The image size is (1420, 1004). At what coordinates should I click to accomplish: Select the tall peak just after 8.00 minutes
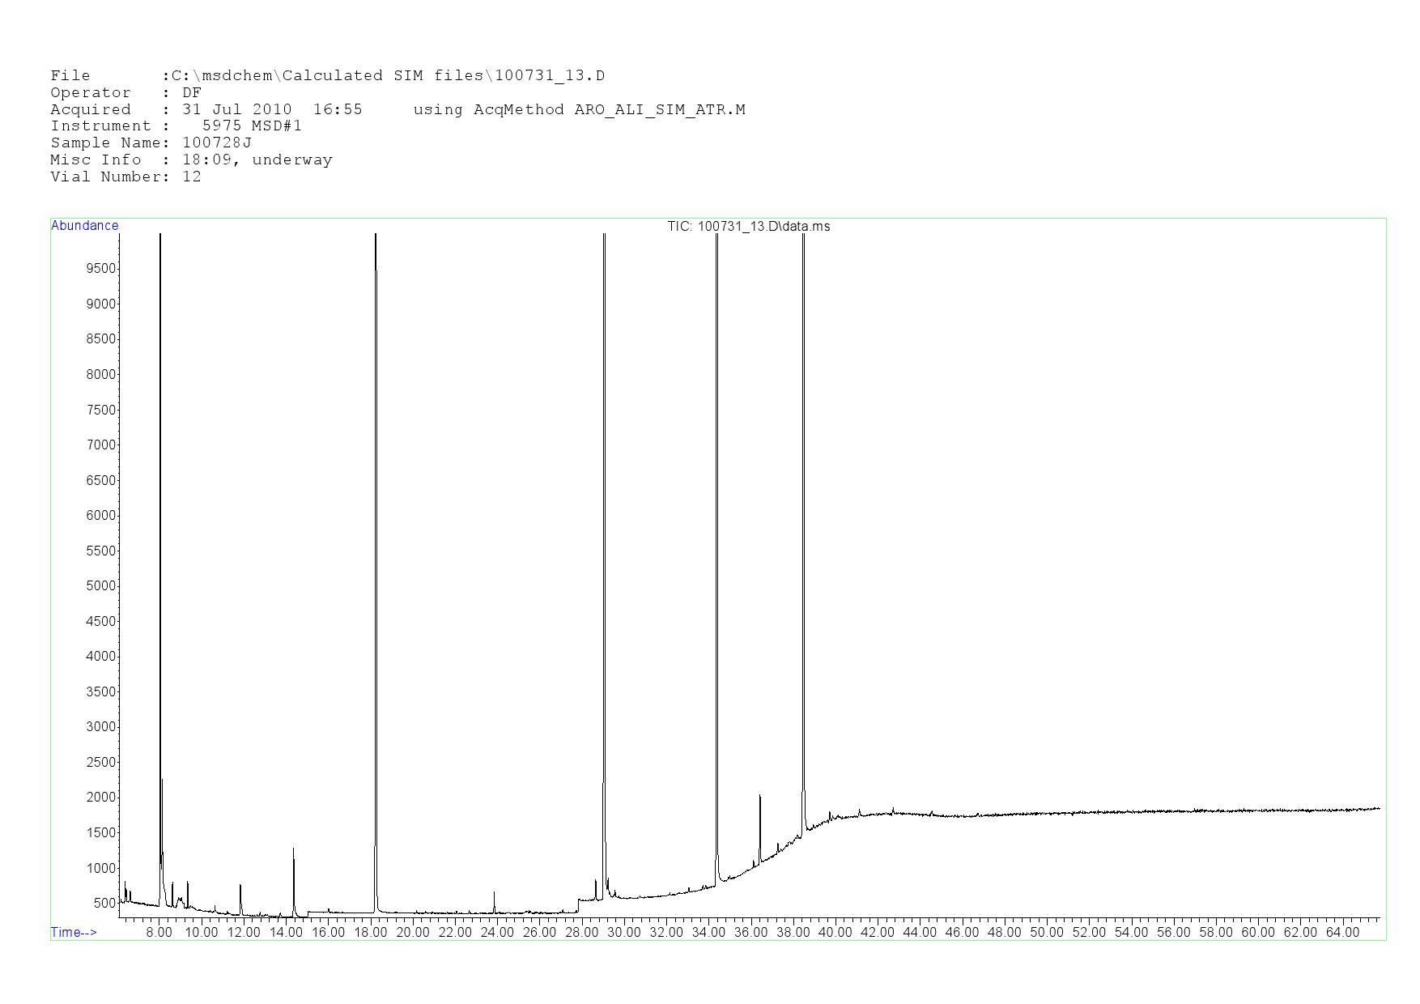tap(160, 567)
